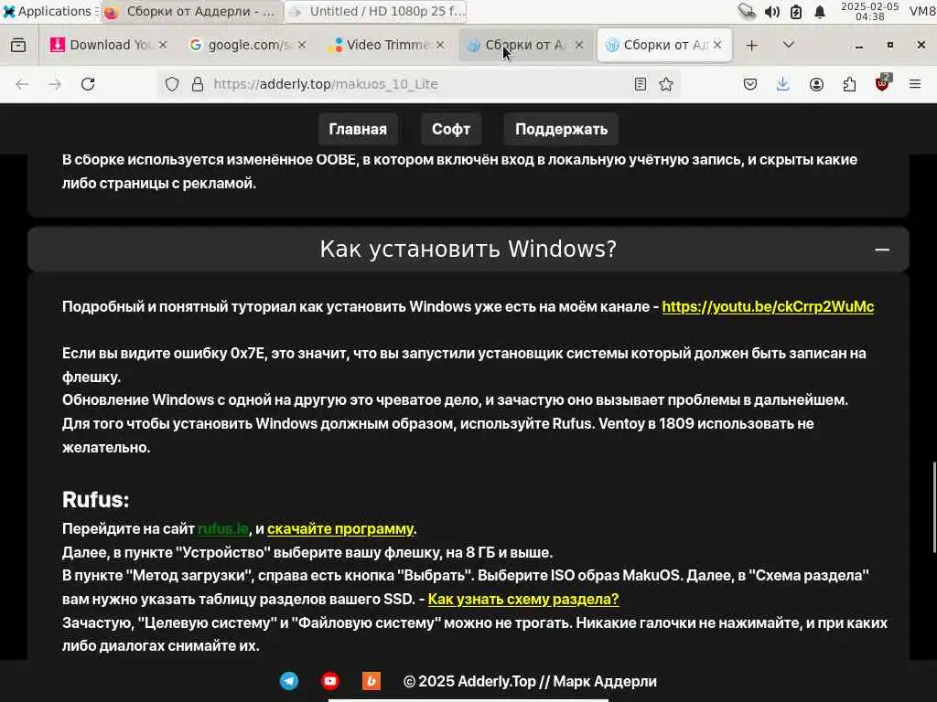
Task: Open the Поддержать navigation button
Action: (x=561, y=129)
